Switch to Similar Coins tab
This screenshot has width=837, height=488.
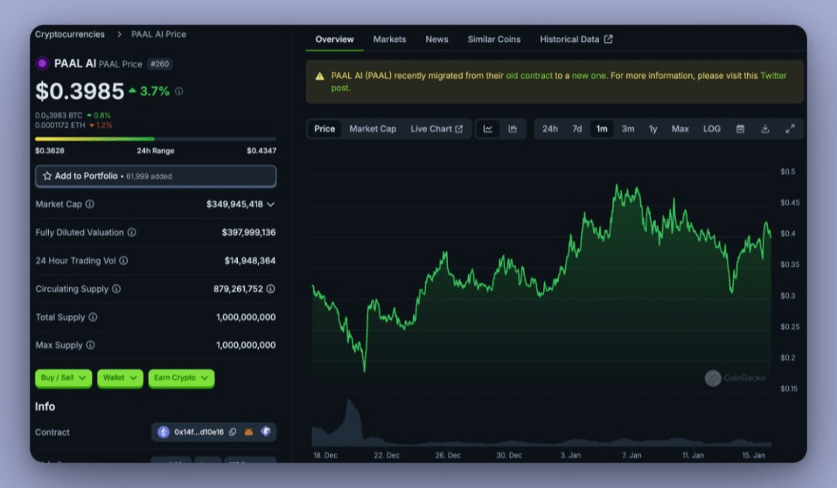click(x=494, y=40)
